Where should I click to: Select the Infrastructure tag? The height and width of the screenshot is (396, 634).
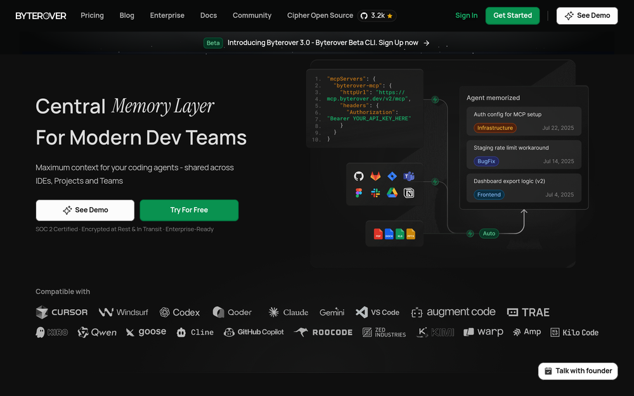pyautogui.click(x=495, y=128)
